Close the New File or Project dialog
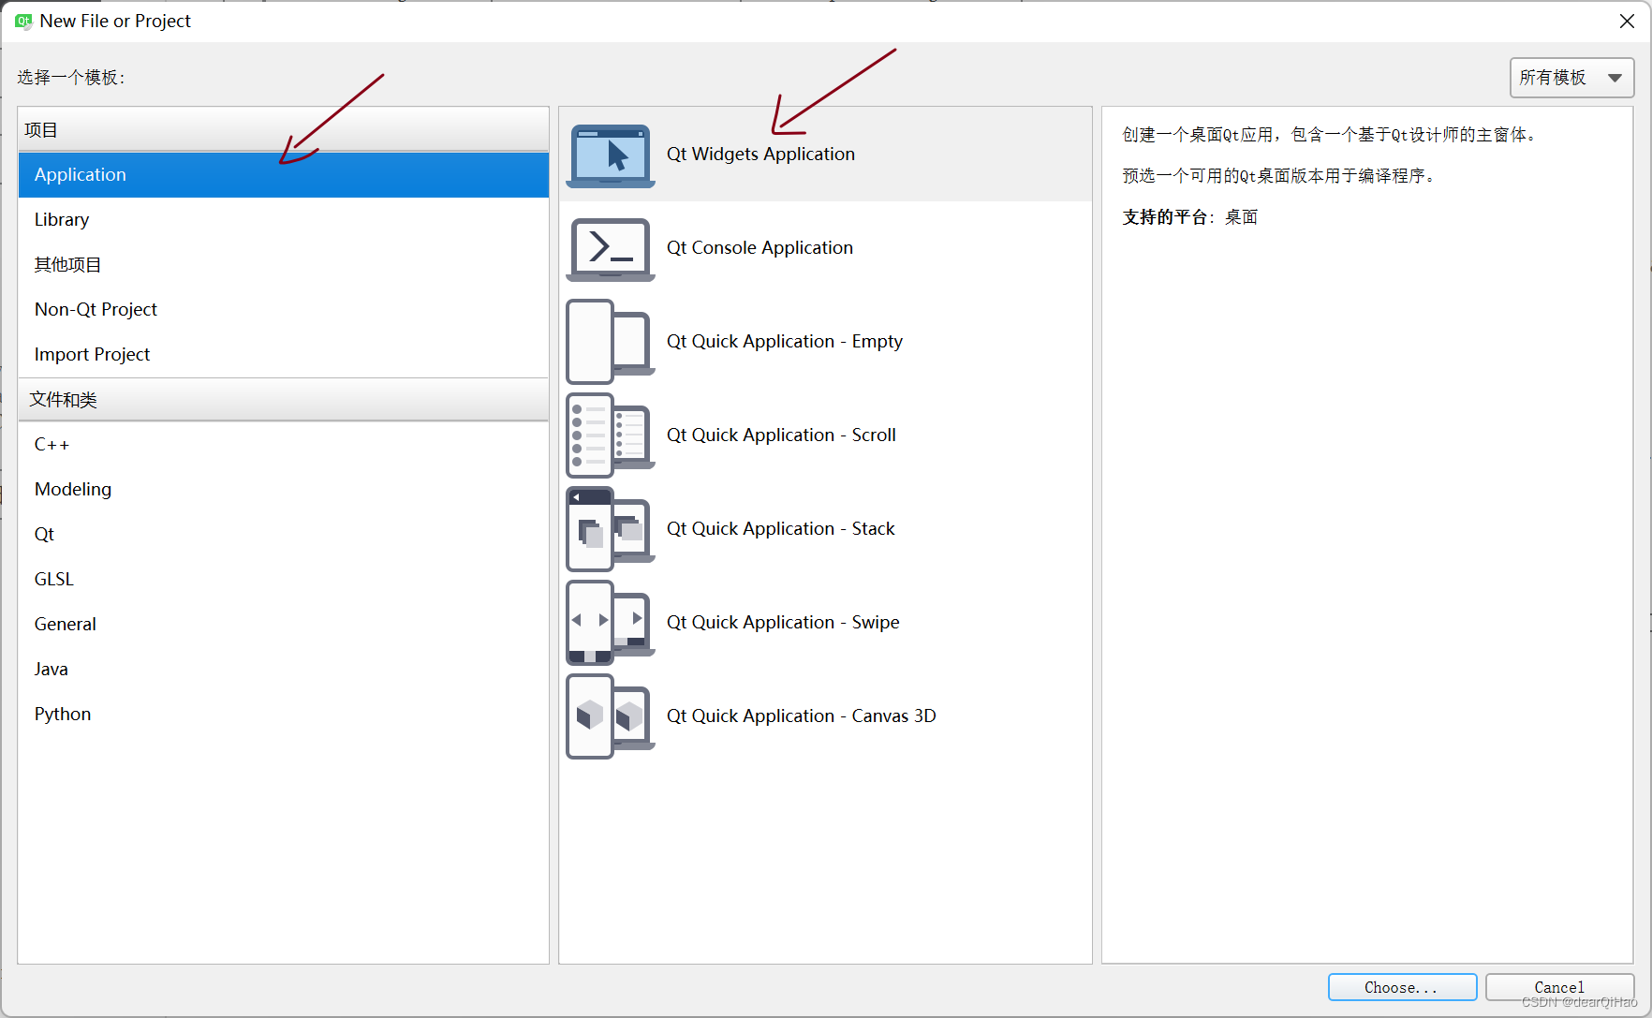1652x1018 pixels. (x=1627, y=22)
